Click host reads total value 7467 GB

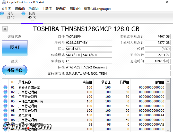158,37
